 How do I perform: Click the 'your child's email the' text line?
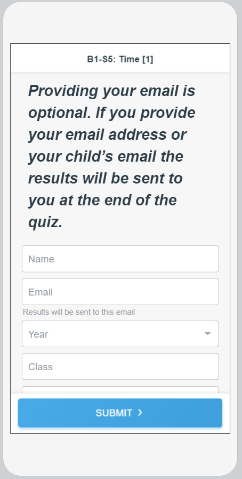[x=106, y=156]
